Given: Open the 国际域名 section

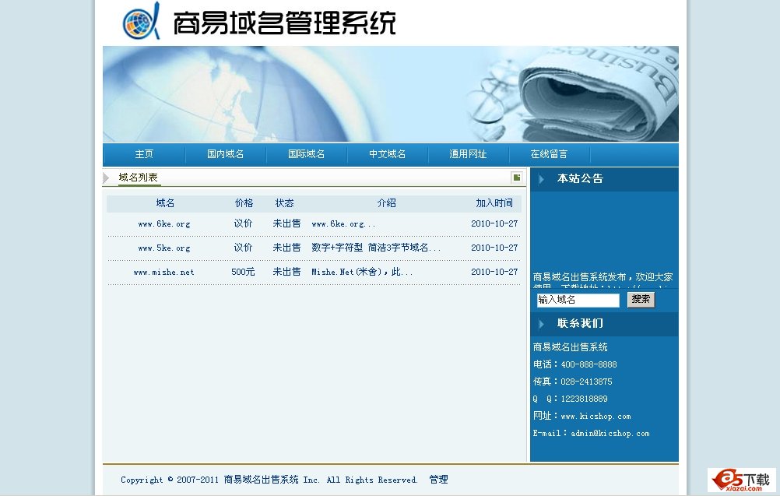Looking at the screenshot, I should 306,154.
